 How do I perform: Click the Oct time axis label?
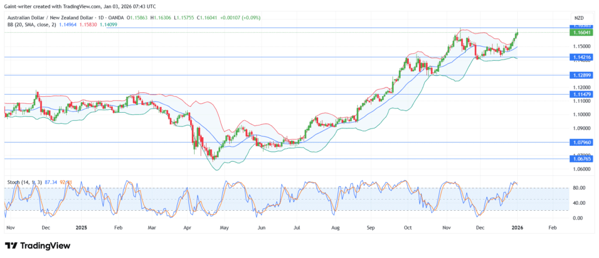pyautogui.click(x=408, y=228)
